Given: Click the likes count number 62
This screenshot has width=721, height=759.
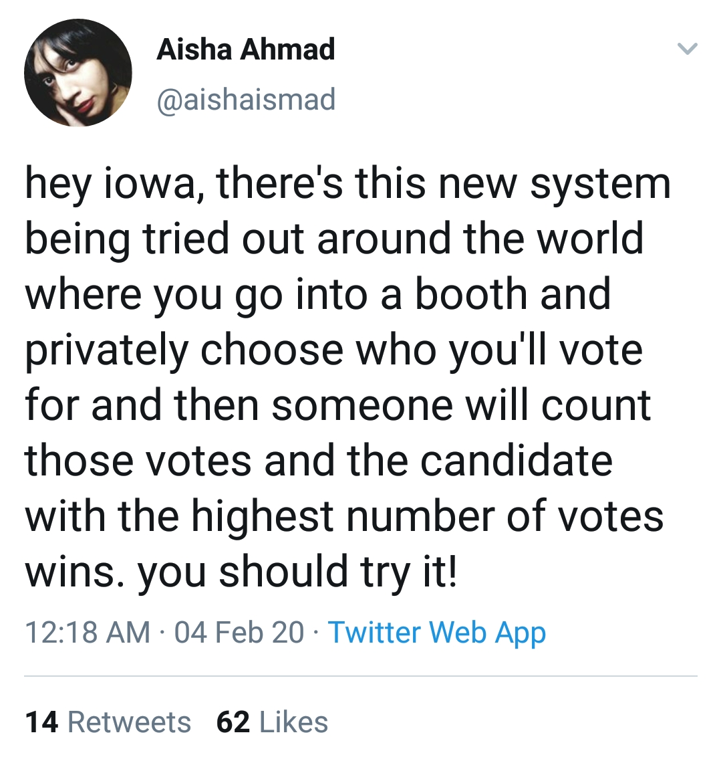Looking at the screenshot, I should point(233,722).
